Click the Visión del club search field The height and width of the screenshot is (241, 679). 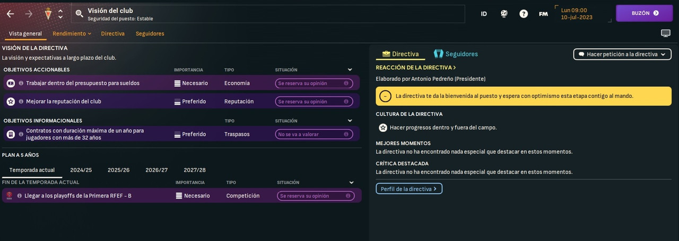click(x=268, y=14)
